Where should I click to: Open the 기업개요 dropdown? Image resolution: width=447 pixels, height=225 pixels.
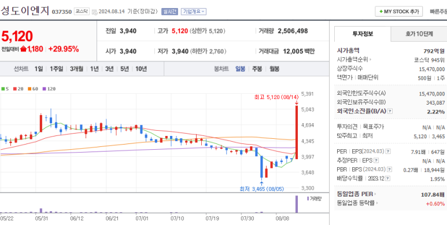coord(193,12)
